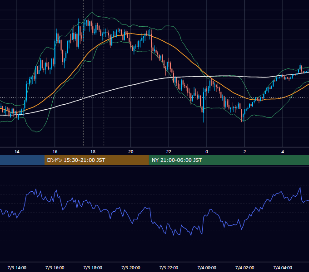
Task: Click the 7/3 18:00 label on lower axis
Action: tap(93, 267)
